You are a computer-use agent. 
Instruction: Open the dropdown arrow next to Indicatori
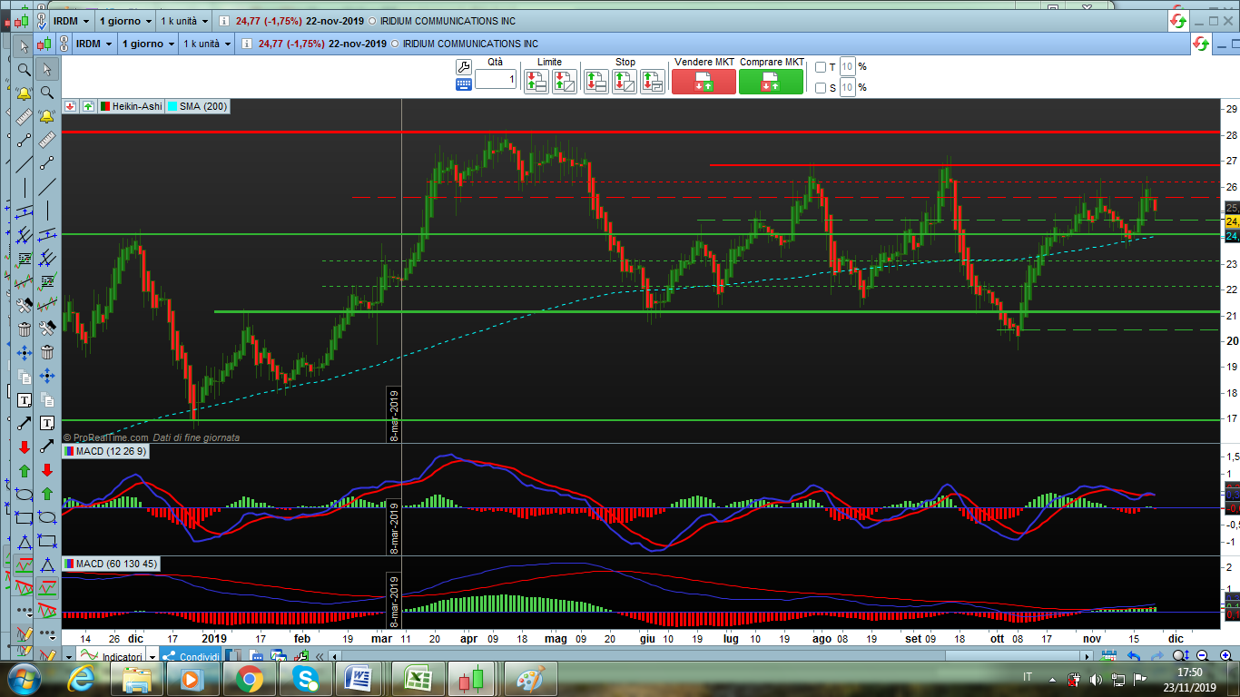coord(152,657)
